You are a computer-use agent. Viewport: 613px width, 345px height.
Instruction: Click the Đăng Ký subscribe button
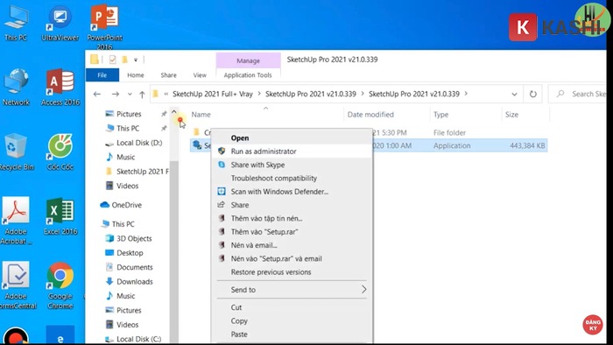tap(593, 325)
